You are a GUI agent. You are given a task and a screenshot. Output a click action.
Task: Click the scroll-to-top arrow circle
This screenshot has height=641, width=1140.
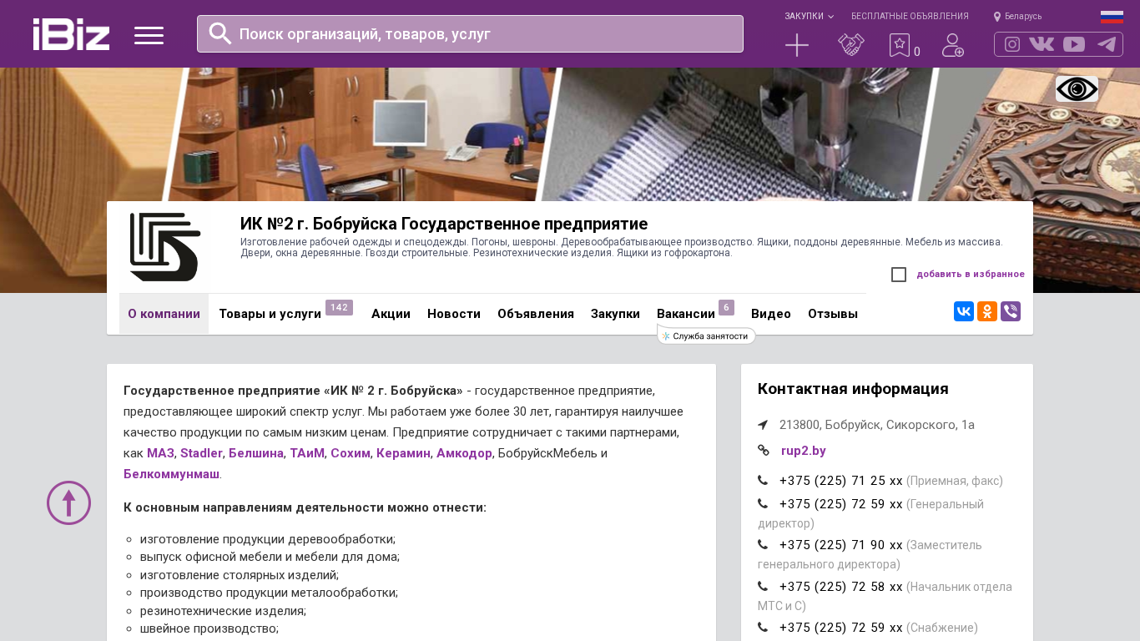[68, 502]
